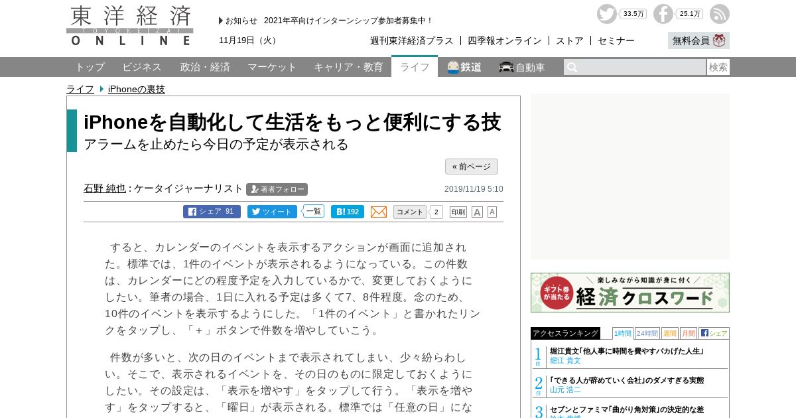Click the 著者フォロー follow author button
This screenshot has height=418, width=796.
[x=277, y=189]
